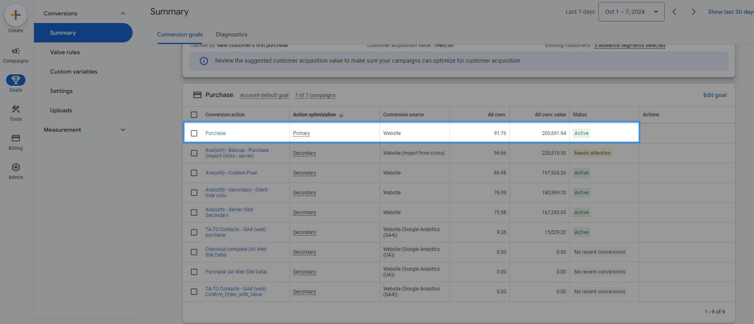Switch to the Conversion goals tab
The width and height of the screenshot is (754, 324).
point(180,34)
